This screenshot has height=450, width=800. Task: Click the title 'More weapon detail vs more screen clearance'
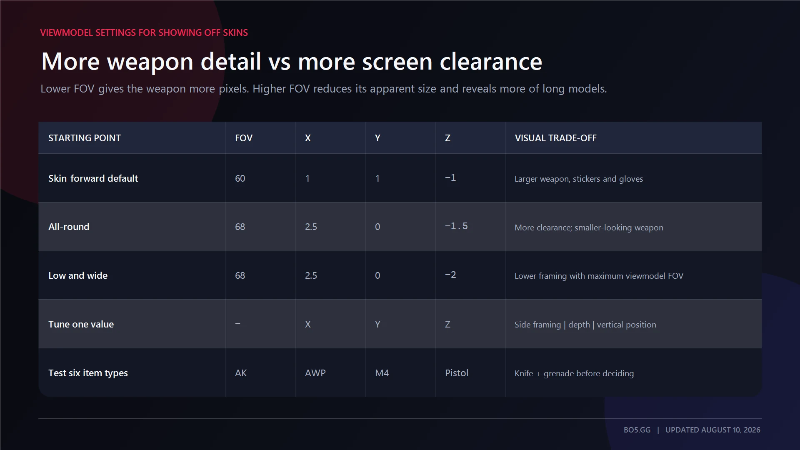point(292,61)
